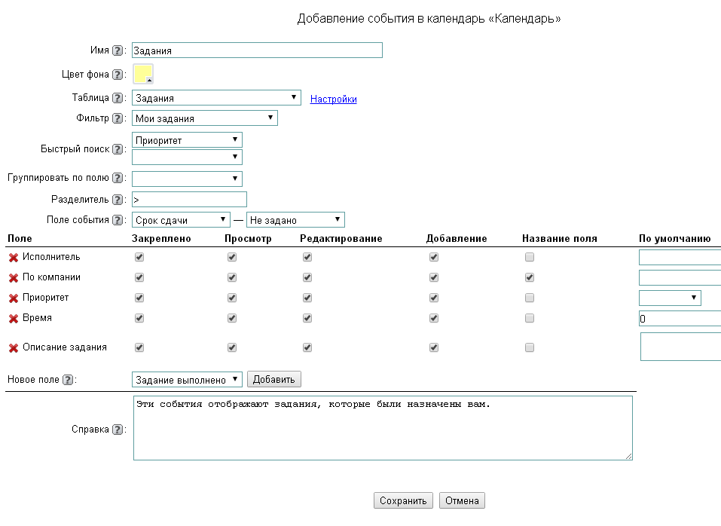Viewport: 721px width, 526px height.
Task: Enable Название поля checkbox for Исполнитель
Action: (530, 257)
